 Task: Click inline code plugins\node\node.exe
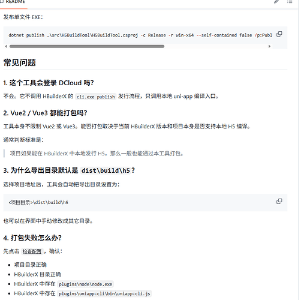click(x=86, y=284)
